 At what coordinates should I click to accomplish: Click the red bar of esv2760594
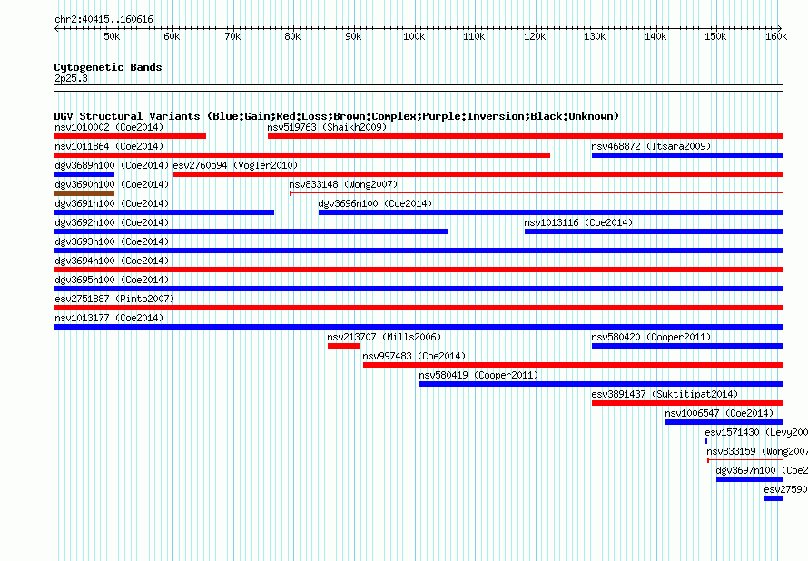tap(478, 174)
